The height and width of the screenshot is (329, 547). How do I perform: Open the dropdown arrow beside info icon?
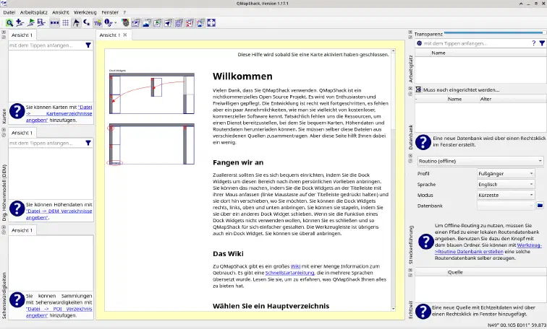pyautogui.click(x=116, y=23)
